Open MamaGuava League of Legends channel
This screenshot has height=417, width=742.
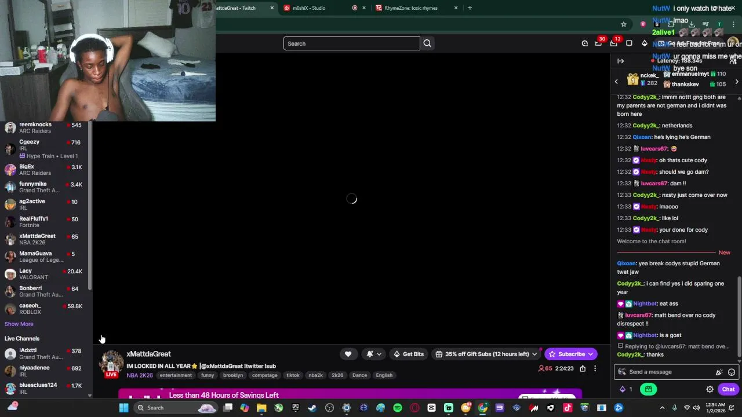(44, 257)
